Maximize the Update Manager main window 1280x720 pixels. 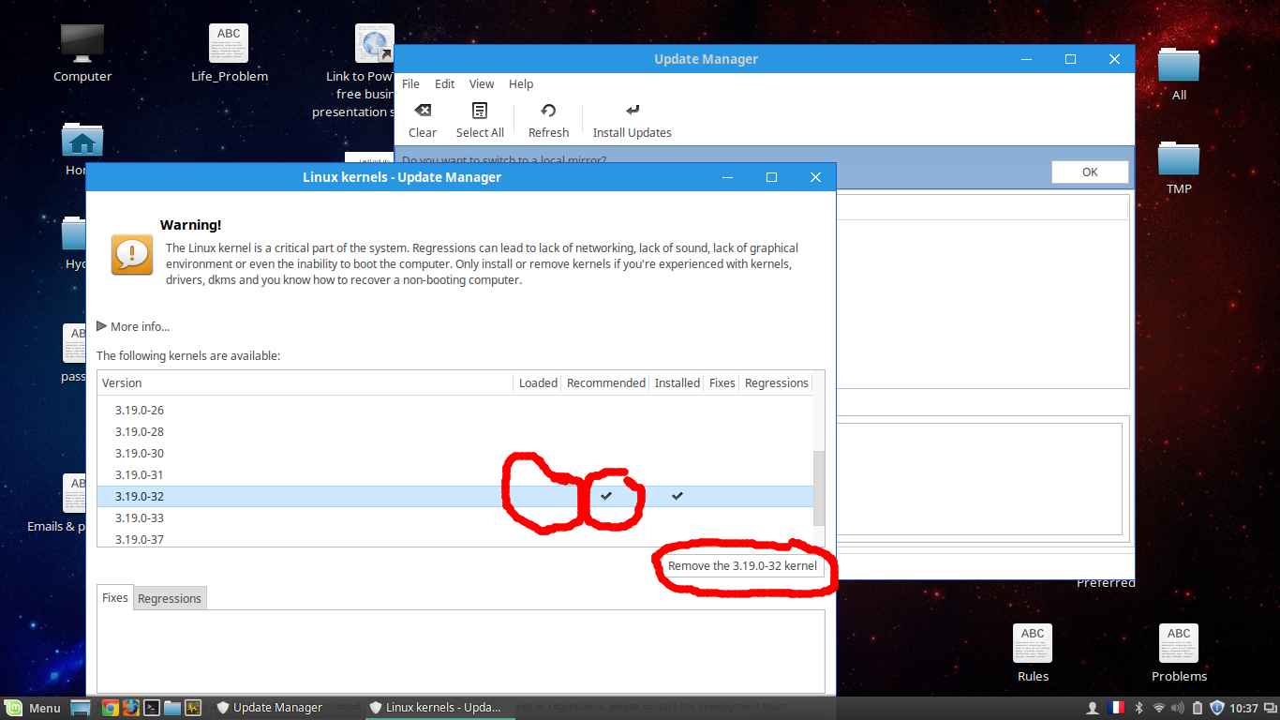pyautogui.click(x=1070, y=59)
